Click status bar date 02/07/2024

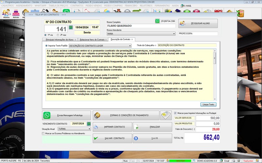tap(148, 161)
